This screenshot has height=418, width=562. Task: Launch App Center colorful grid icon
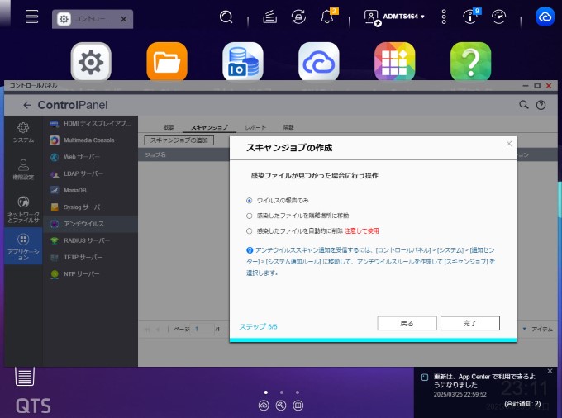[x=394, y=62]
